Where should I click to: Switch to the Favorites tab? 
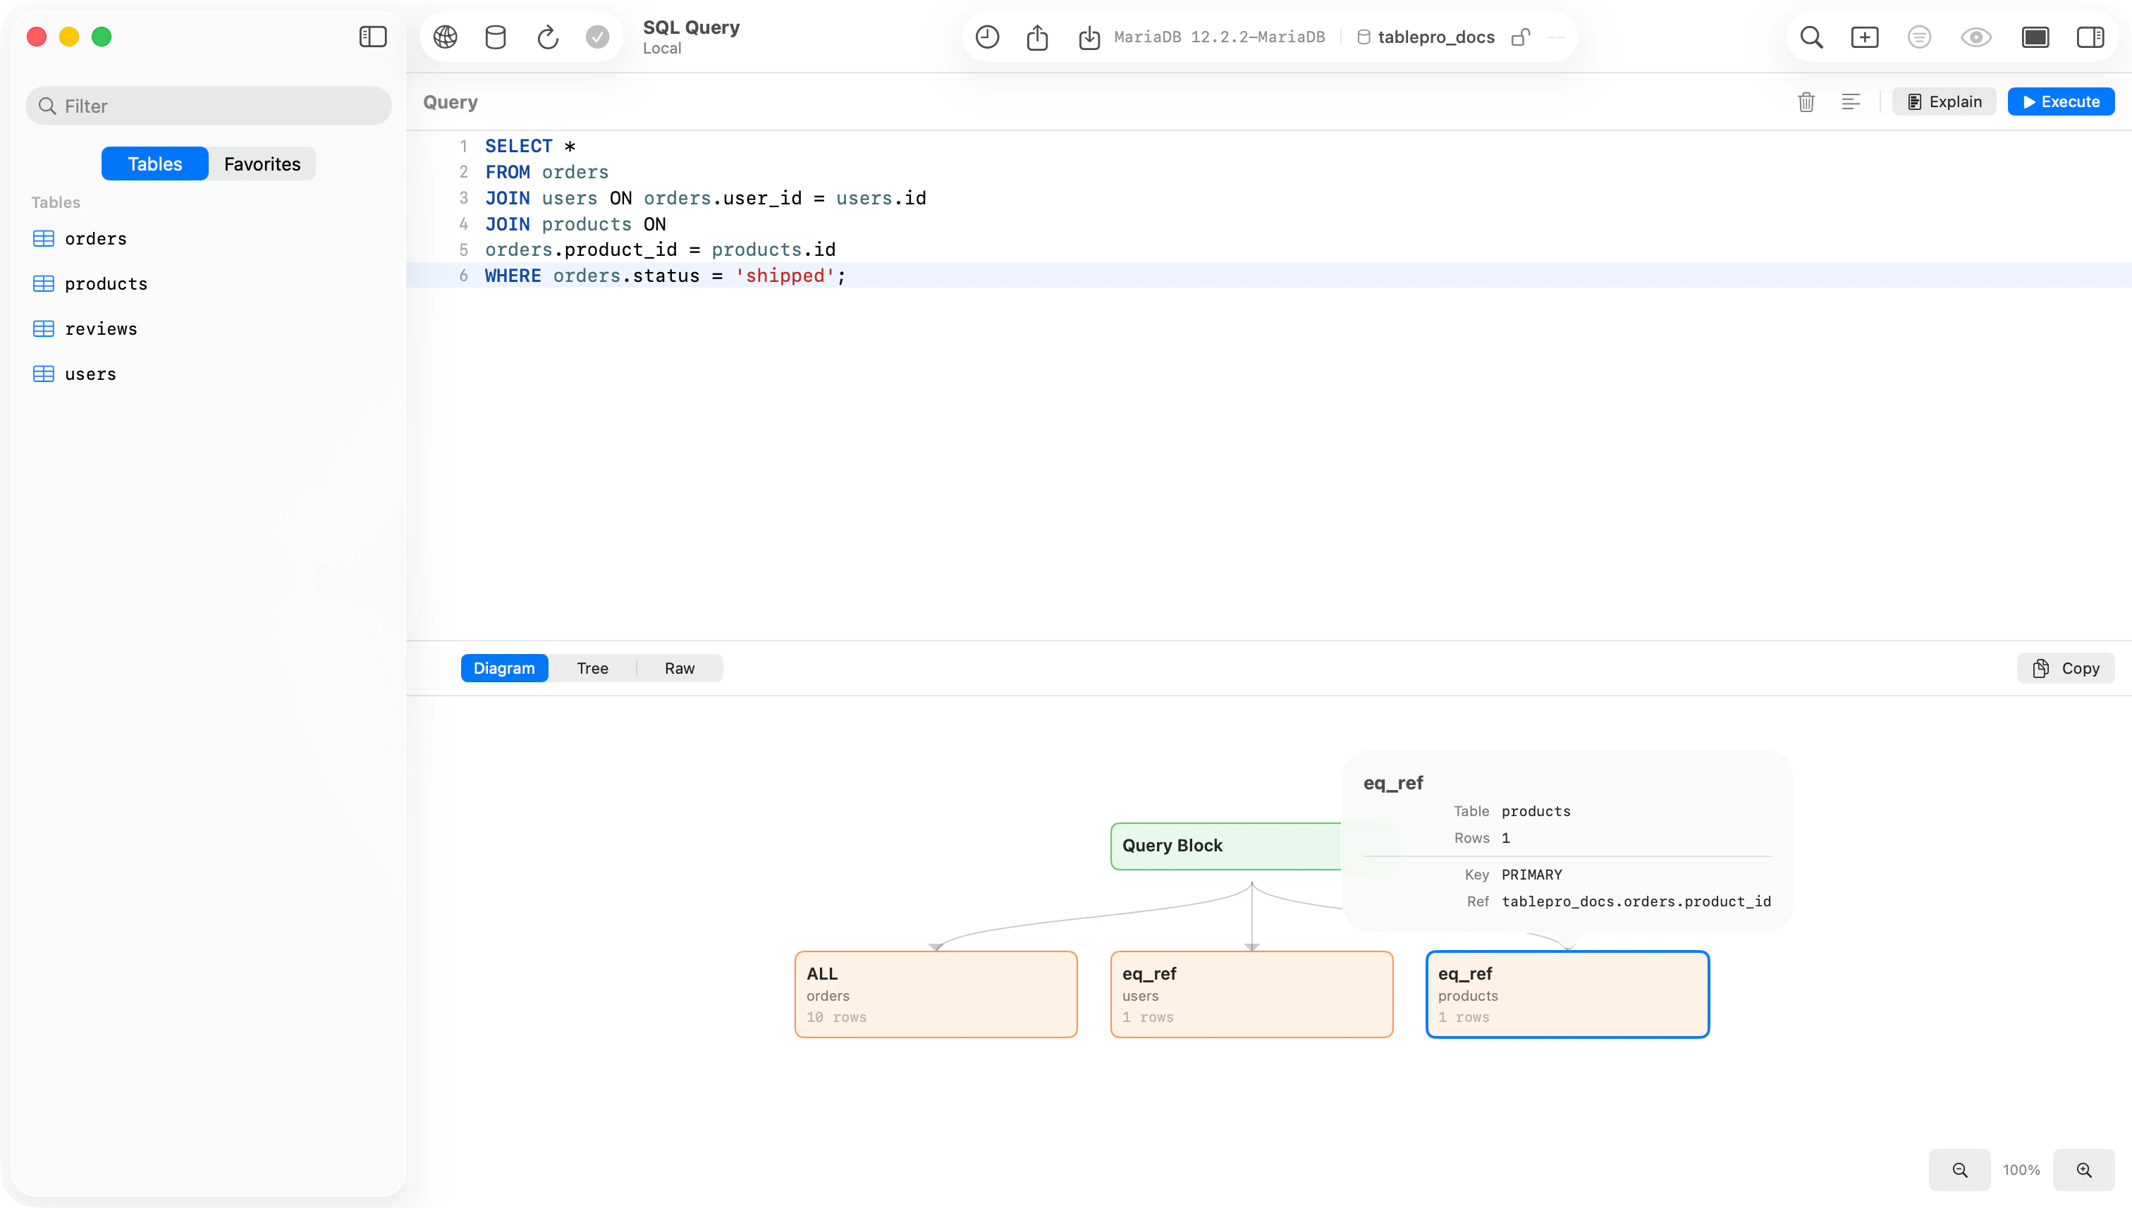click(x=262, y=164)
